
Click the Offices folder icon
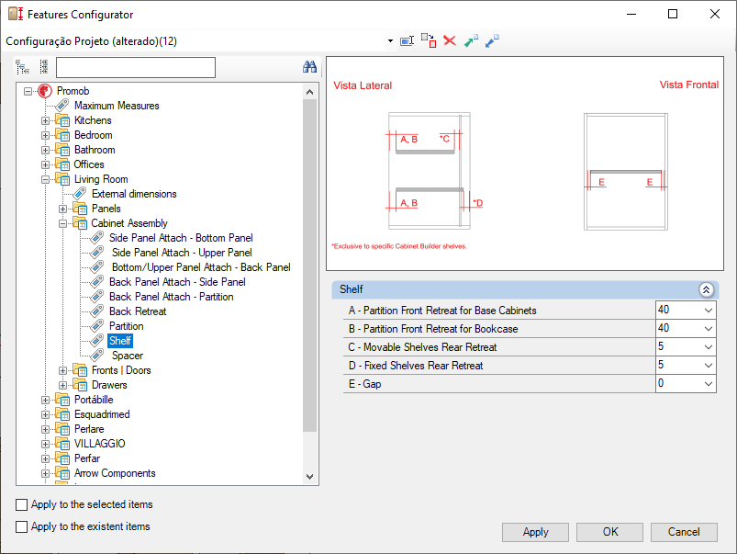click(62, 164)
